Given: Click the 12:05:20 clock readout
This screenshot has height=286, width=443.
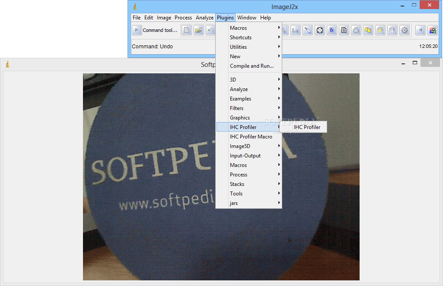Looking at the screenshot, I should [x=428, y=46].
